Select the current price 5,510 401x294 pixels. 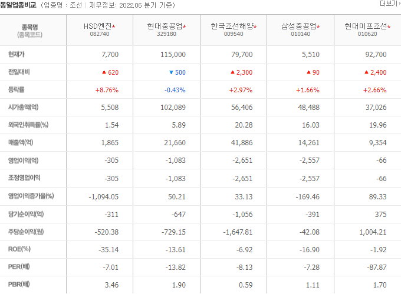tap(311, 55)
